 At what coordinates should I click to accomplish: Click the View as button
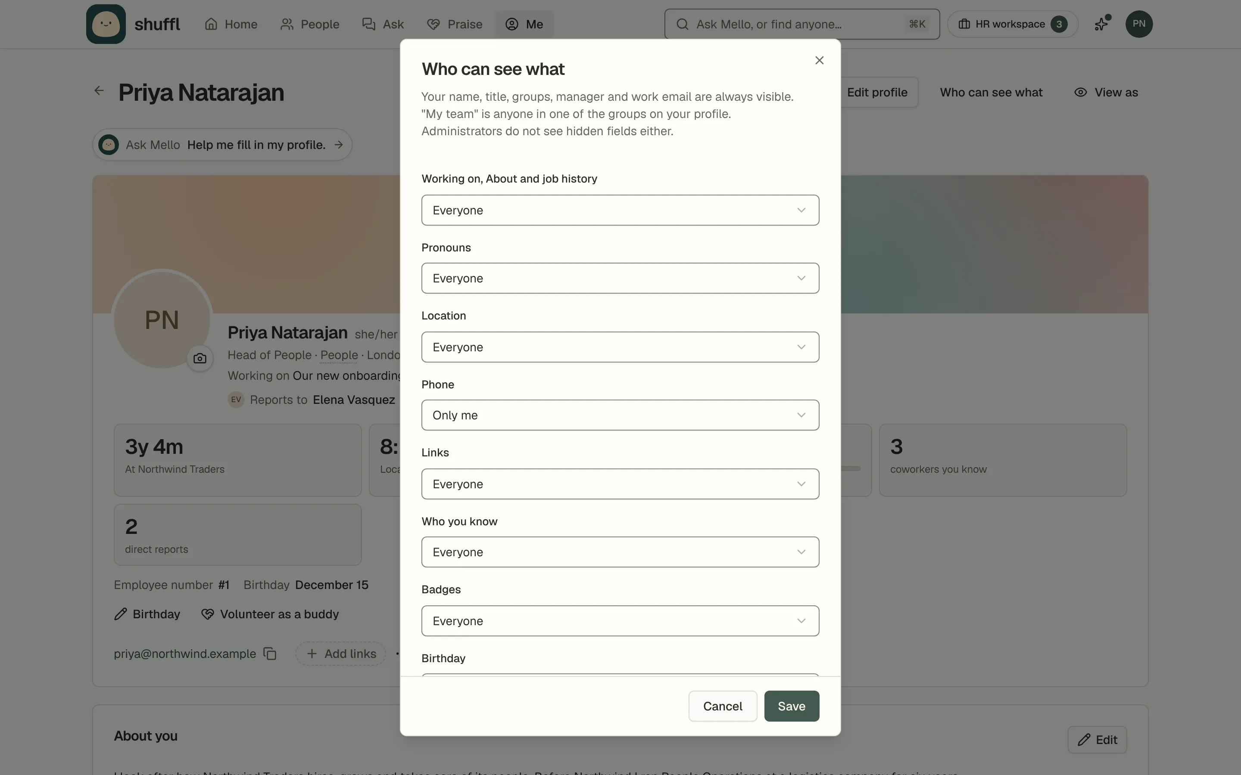[x=1106, y=92]
